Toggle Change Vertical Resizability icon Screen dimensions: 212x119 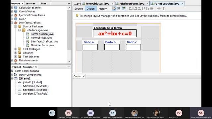click(163, 9)
